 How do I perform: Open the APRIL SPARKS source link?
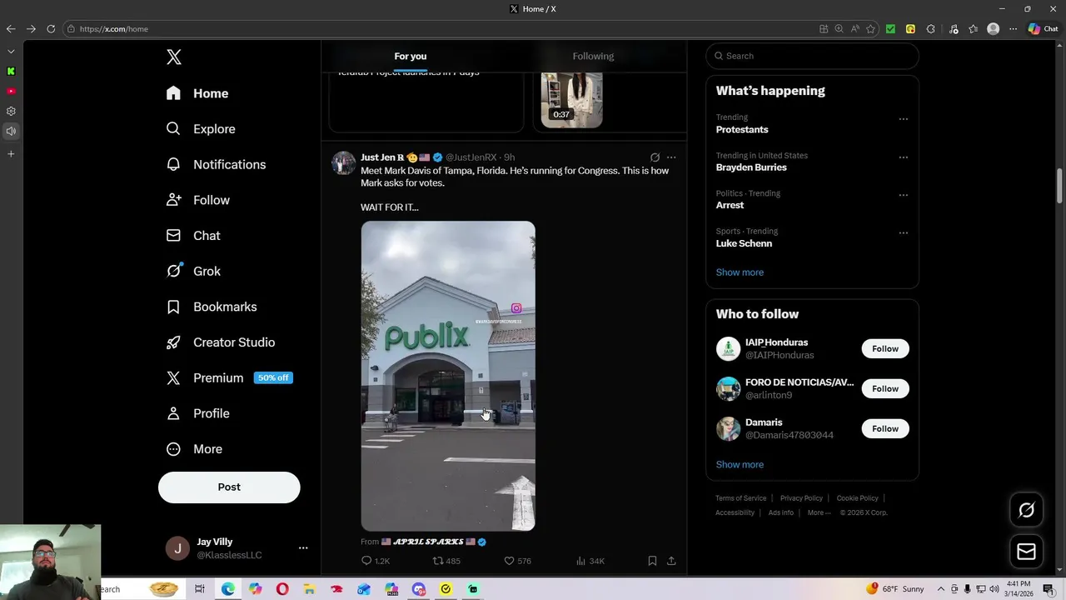coord(434,542)
